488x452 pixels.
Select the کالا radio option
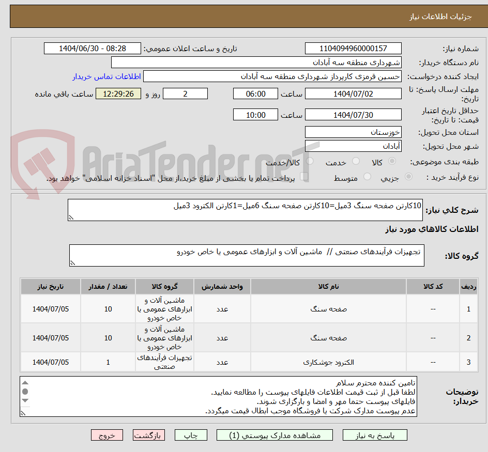pos(393,161)
